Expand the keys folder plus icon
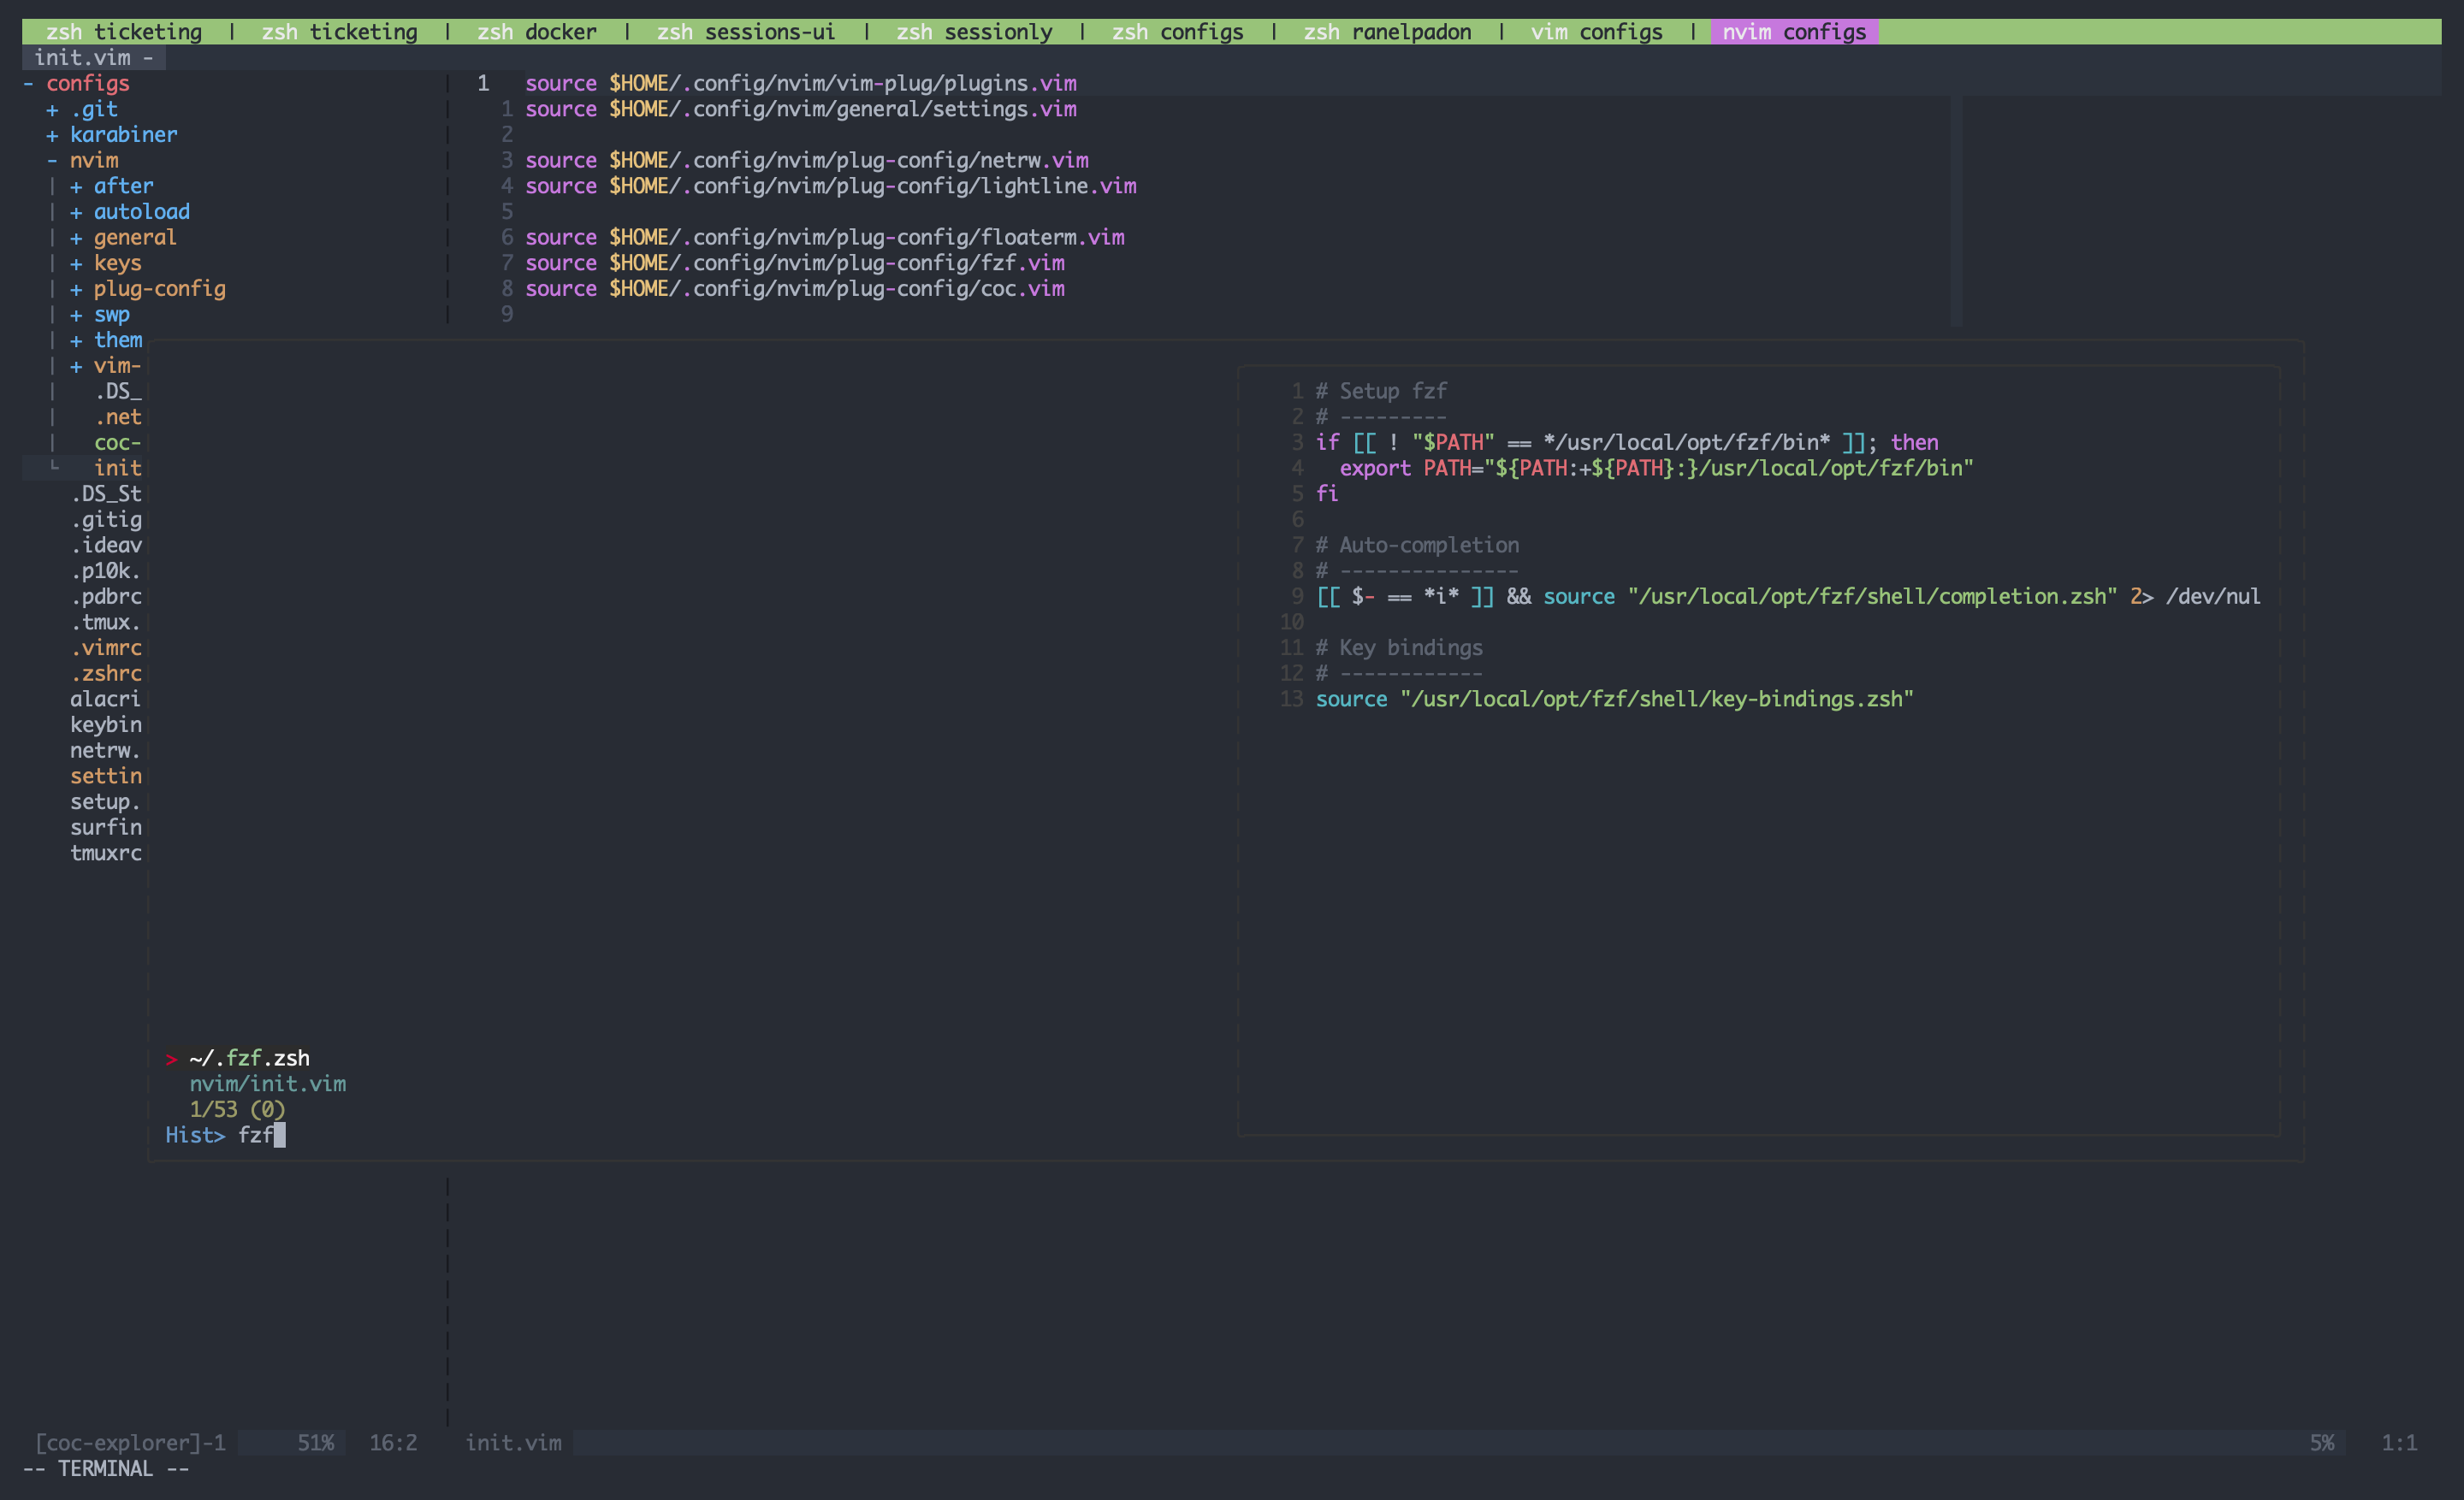Viewport: 2464px width, 1500px height. tap(76, 263)
